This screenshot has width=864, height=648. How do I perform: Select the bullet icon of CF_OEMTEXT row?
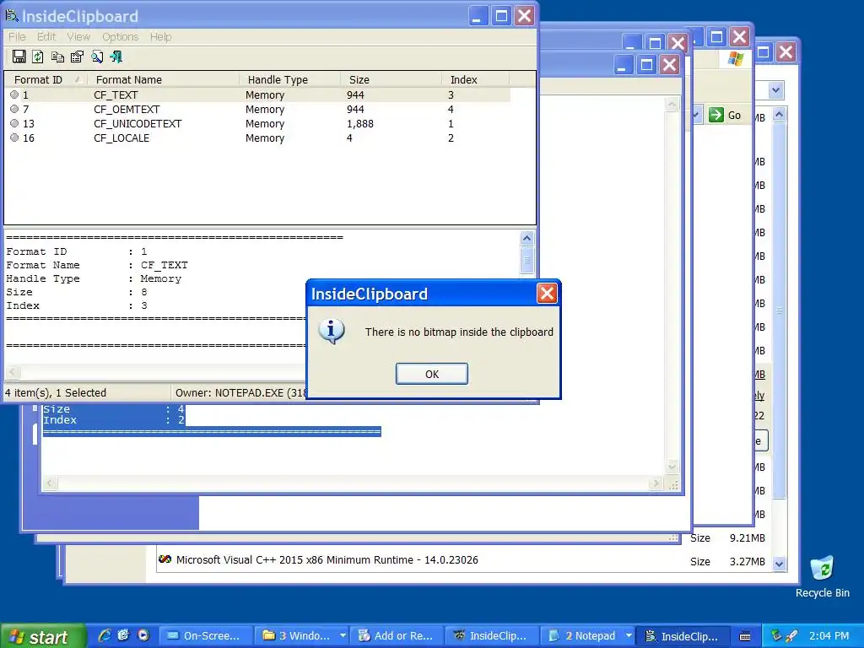click(14, 109)
